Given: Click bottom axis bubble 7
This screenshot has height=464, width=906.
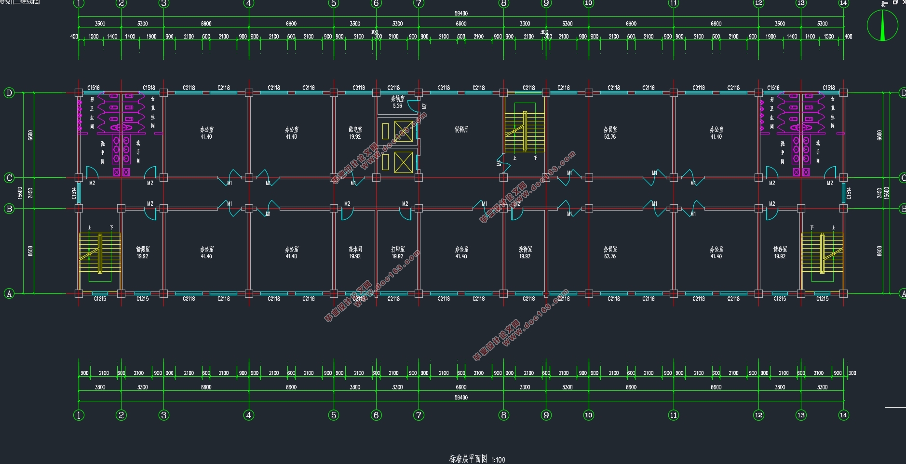Looking at the screenshot, I should [419, 415].
